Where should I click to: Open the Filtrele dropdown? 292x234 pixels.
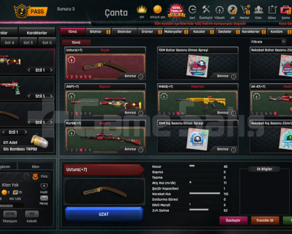pyautogui.click(x=268, y=42)
